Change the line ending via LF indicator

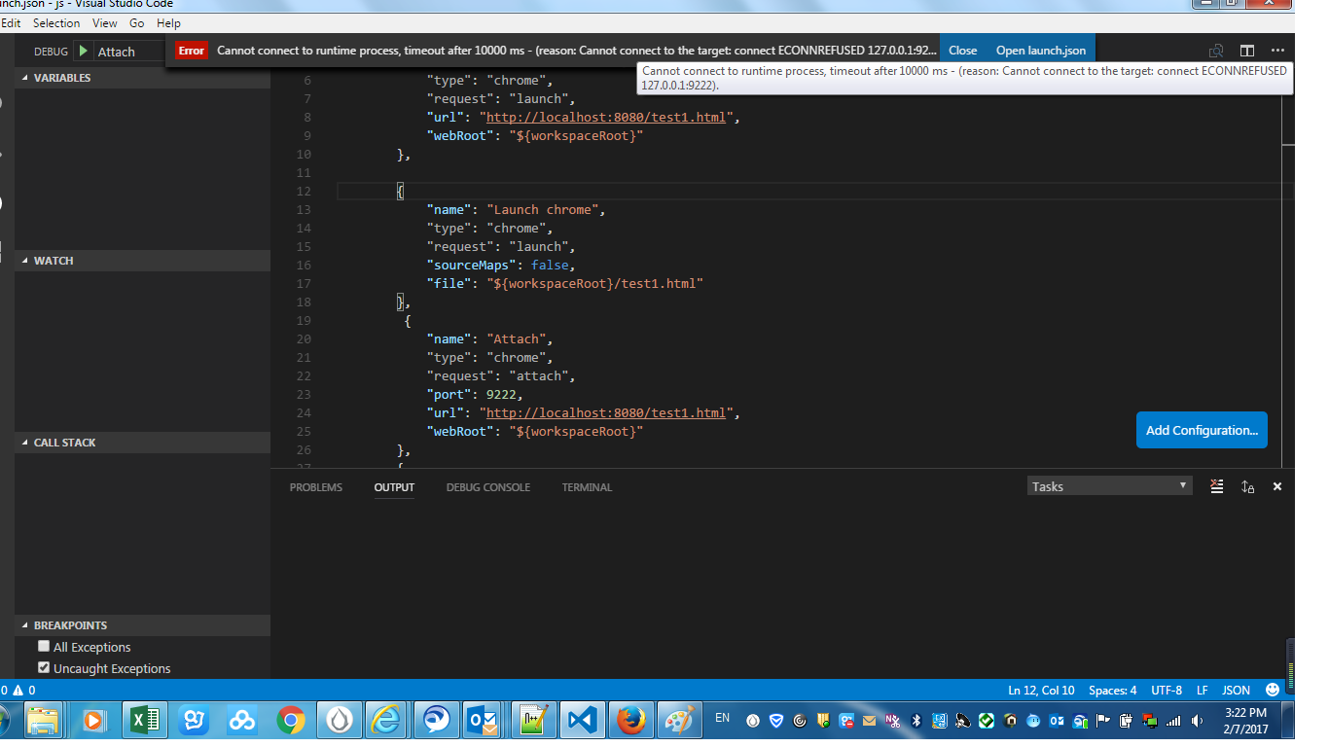pos(1203,691)
